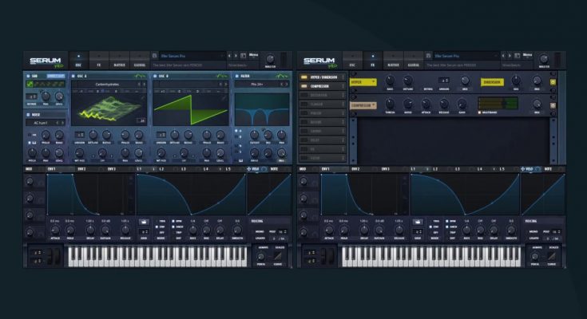The image size is (587, 319).
Task: Select the ENV2 tab in left Serum window
Action: 81,169
